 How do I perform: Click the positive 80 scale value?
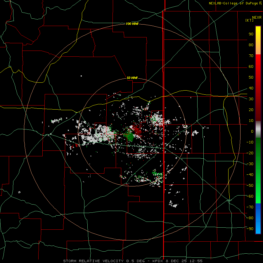(x=251, y=45)
